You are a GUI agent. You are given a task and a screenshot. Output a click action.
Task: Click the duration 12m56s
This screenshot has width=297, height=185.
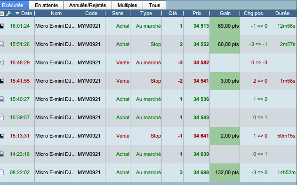point(286,26)
